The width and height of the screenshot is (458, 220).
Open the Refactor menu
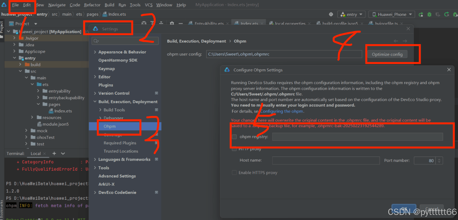pyautogui.click(x=92, y=5)
